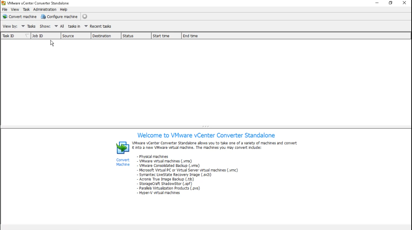The height and width of the screenshot is (230, 412).
Task: Sort by Destination column header
Action: [106, 36]
